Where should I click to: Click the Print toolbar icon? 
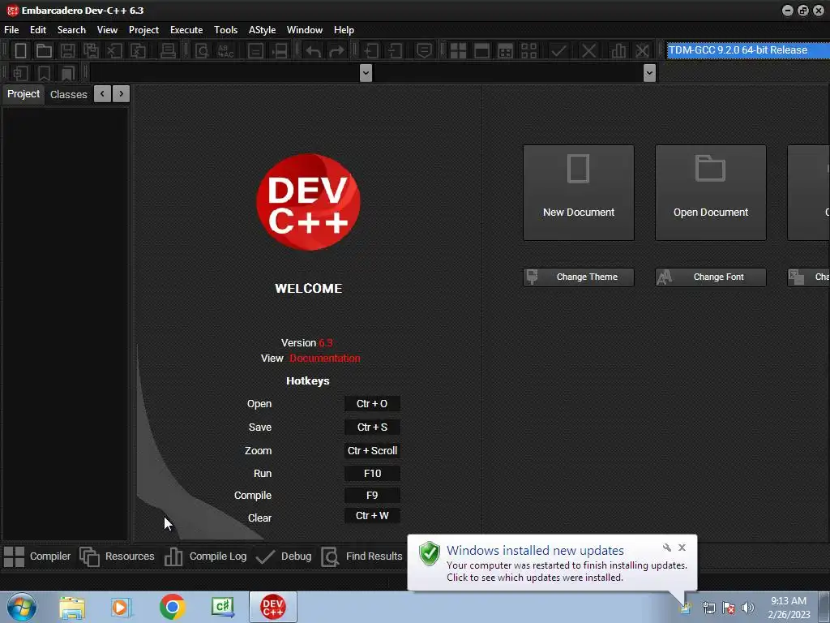pyautogui.click(x=168, y=51)
